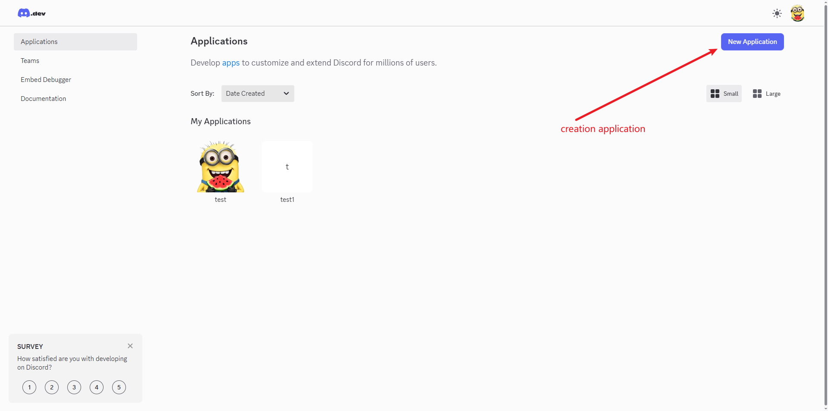Open the Documentation sidebar entry

(43, 98)
